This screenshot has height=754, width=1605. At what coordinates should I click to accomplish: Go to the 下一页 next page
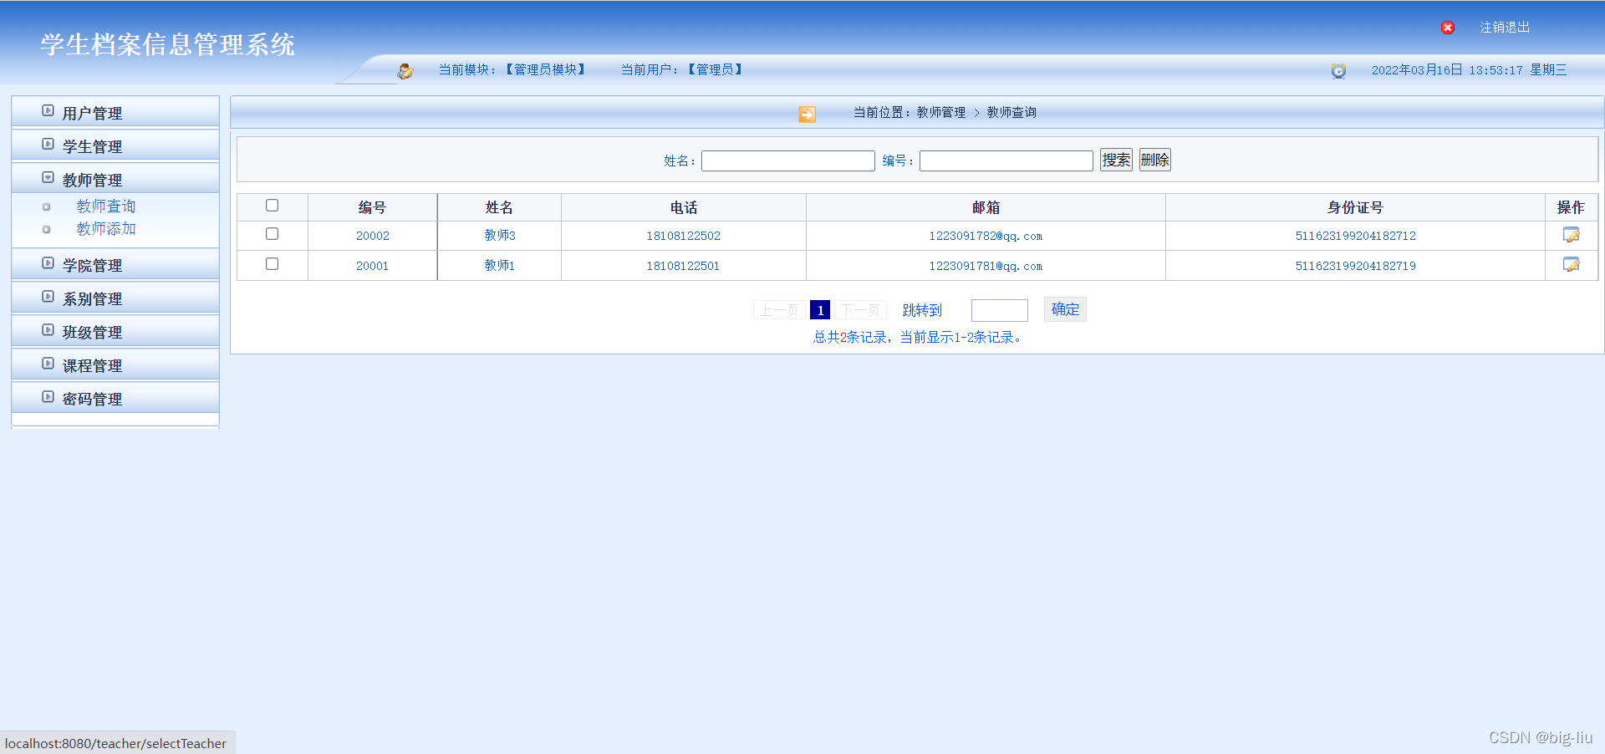(860, 310)
